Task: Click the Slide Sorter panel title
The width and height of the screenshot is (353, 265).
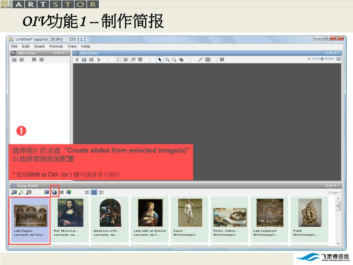Action: (x=26, y=53)
